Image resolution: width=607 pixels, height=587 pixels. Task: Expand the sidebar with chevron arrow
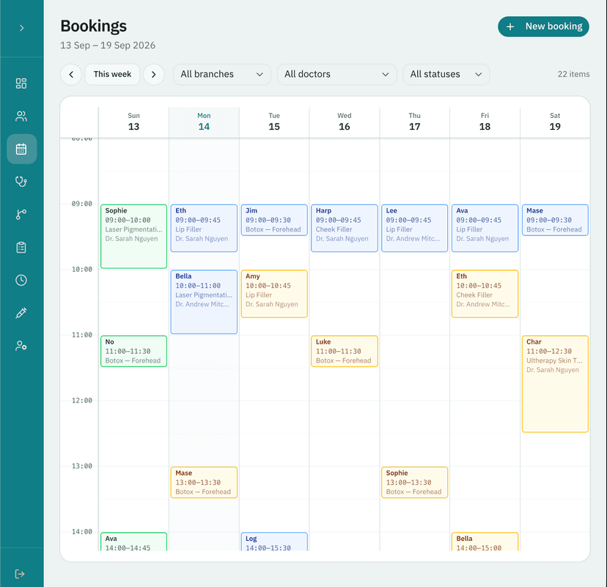(22, 28)
